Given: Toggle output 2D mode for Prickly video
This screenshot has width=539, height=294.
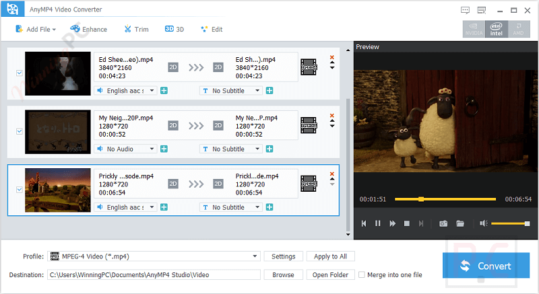Looking at the screenshot, I should (x=218, y=184).
